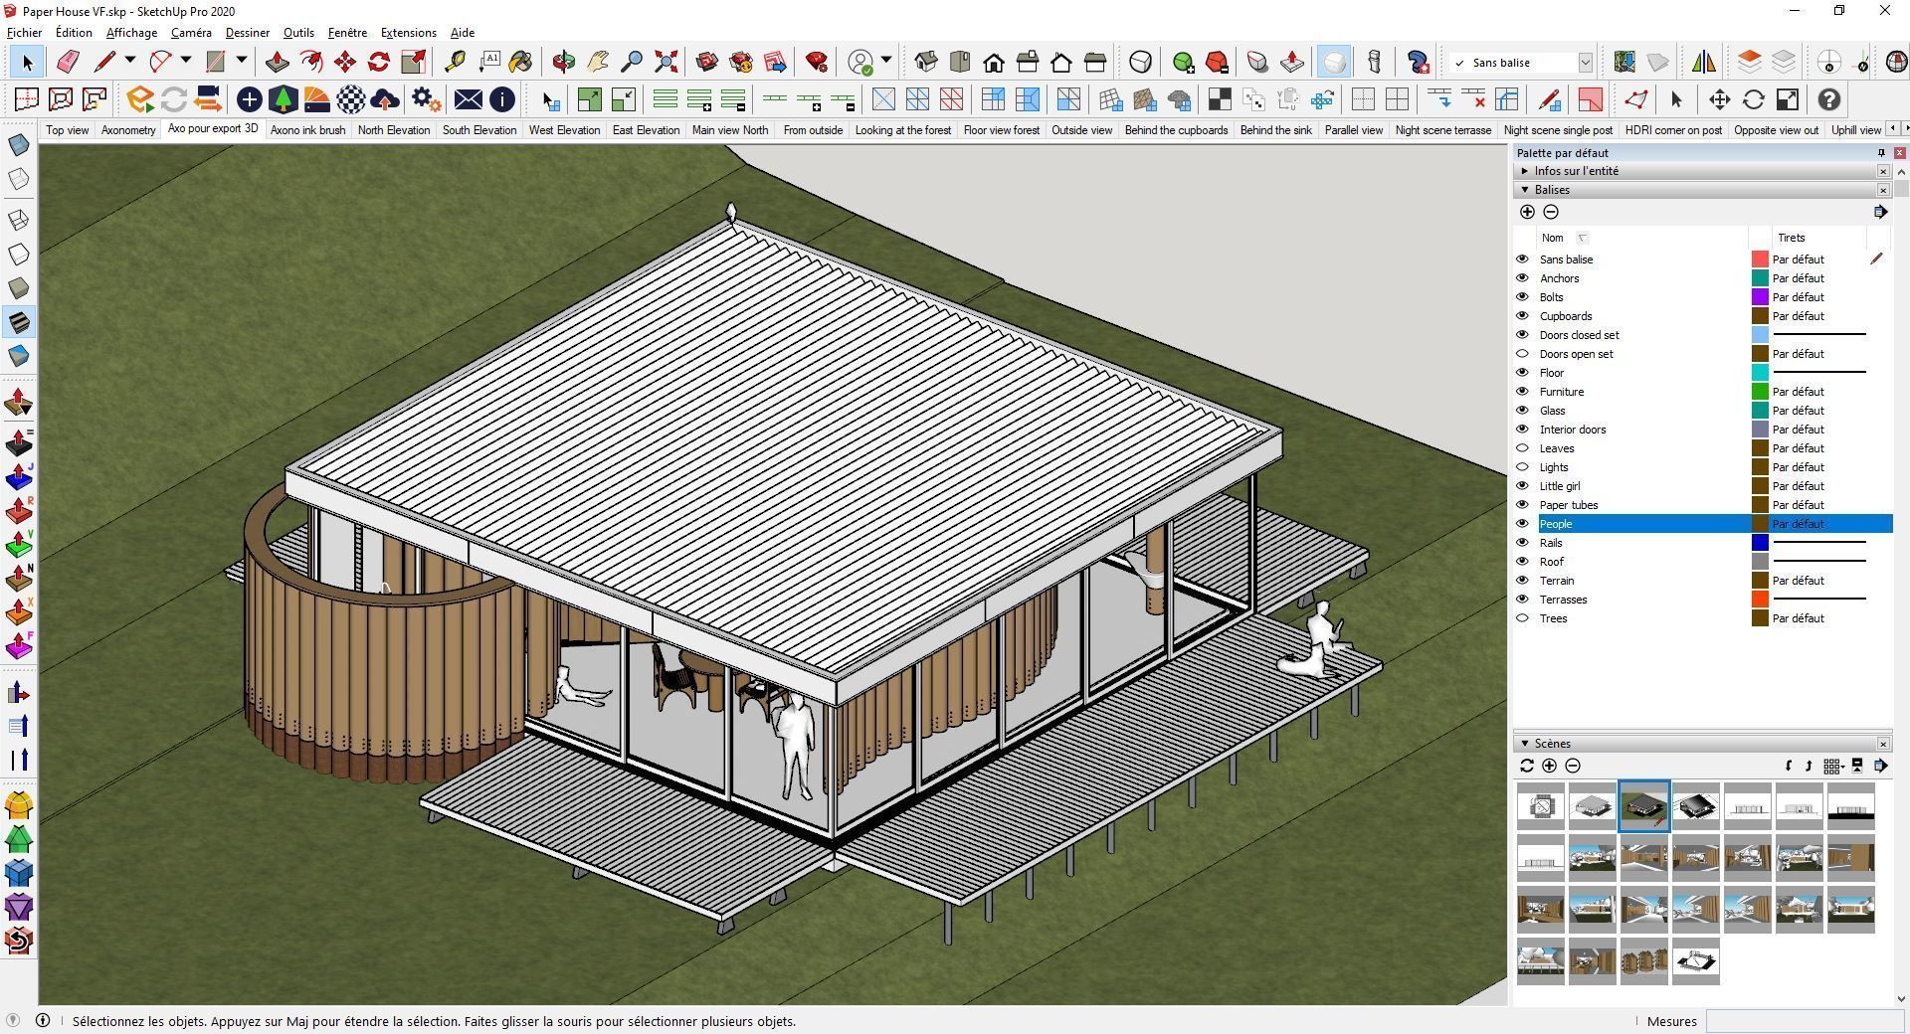Show the Doors open set tag
The image size is (1910, 1034).
pos(1522,354)
